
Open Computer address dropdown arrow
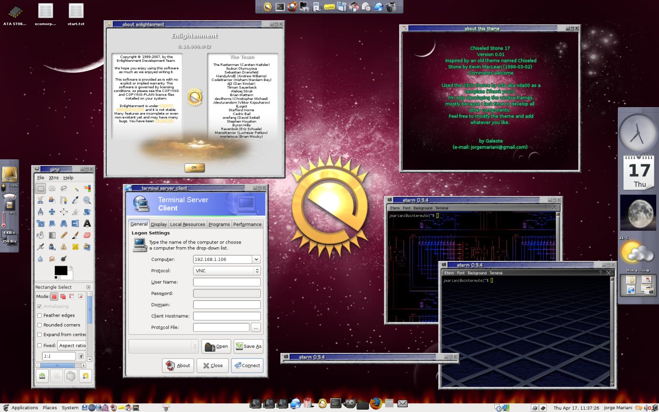[x=256, y=259]
